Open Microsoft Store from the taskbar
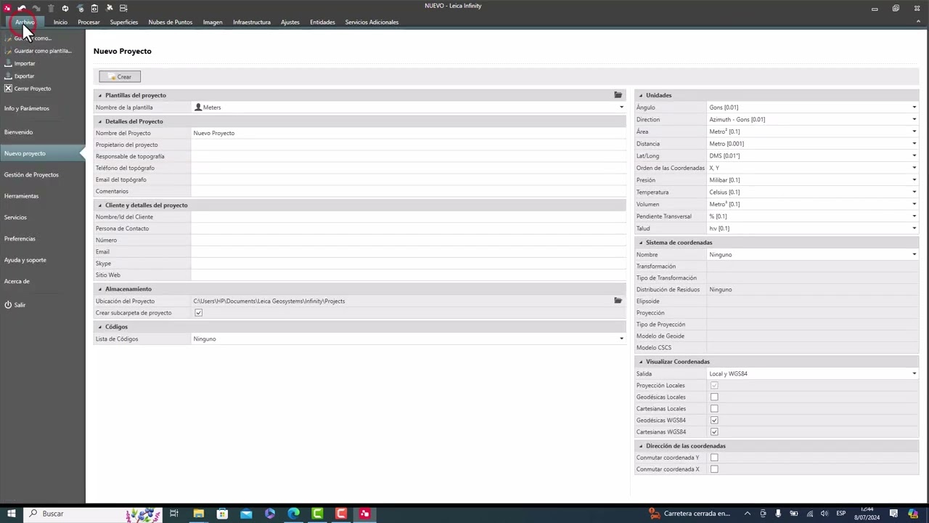Image resolution: width=929 pixels, height=523 pixels. [x=222, y=514]
